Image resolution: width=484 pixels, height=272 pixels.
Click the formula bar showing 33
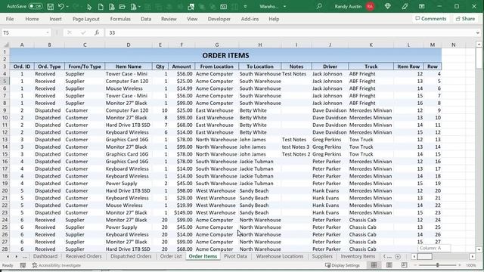coord(290,32)
